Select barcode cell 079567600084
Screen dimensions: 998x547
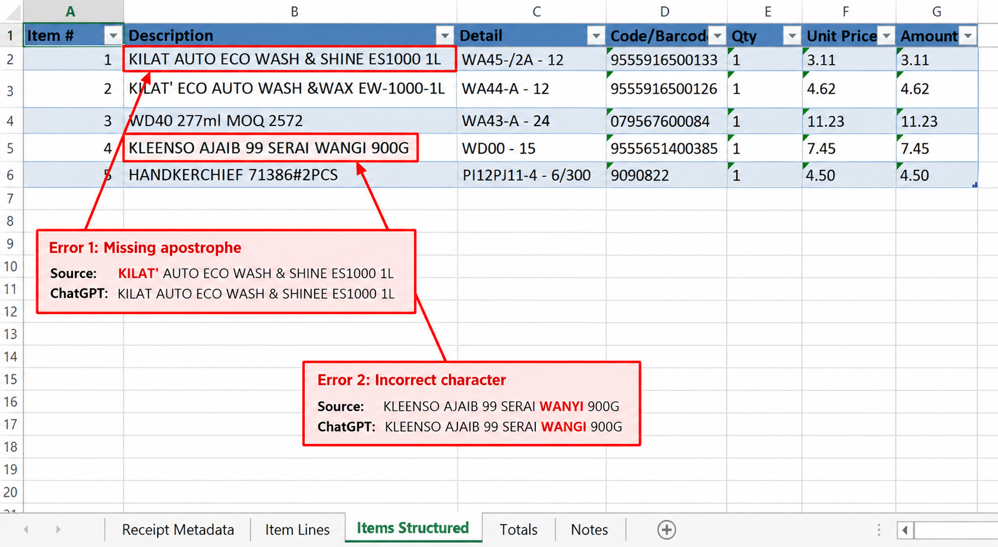click(667, 121)
